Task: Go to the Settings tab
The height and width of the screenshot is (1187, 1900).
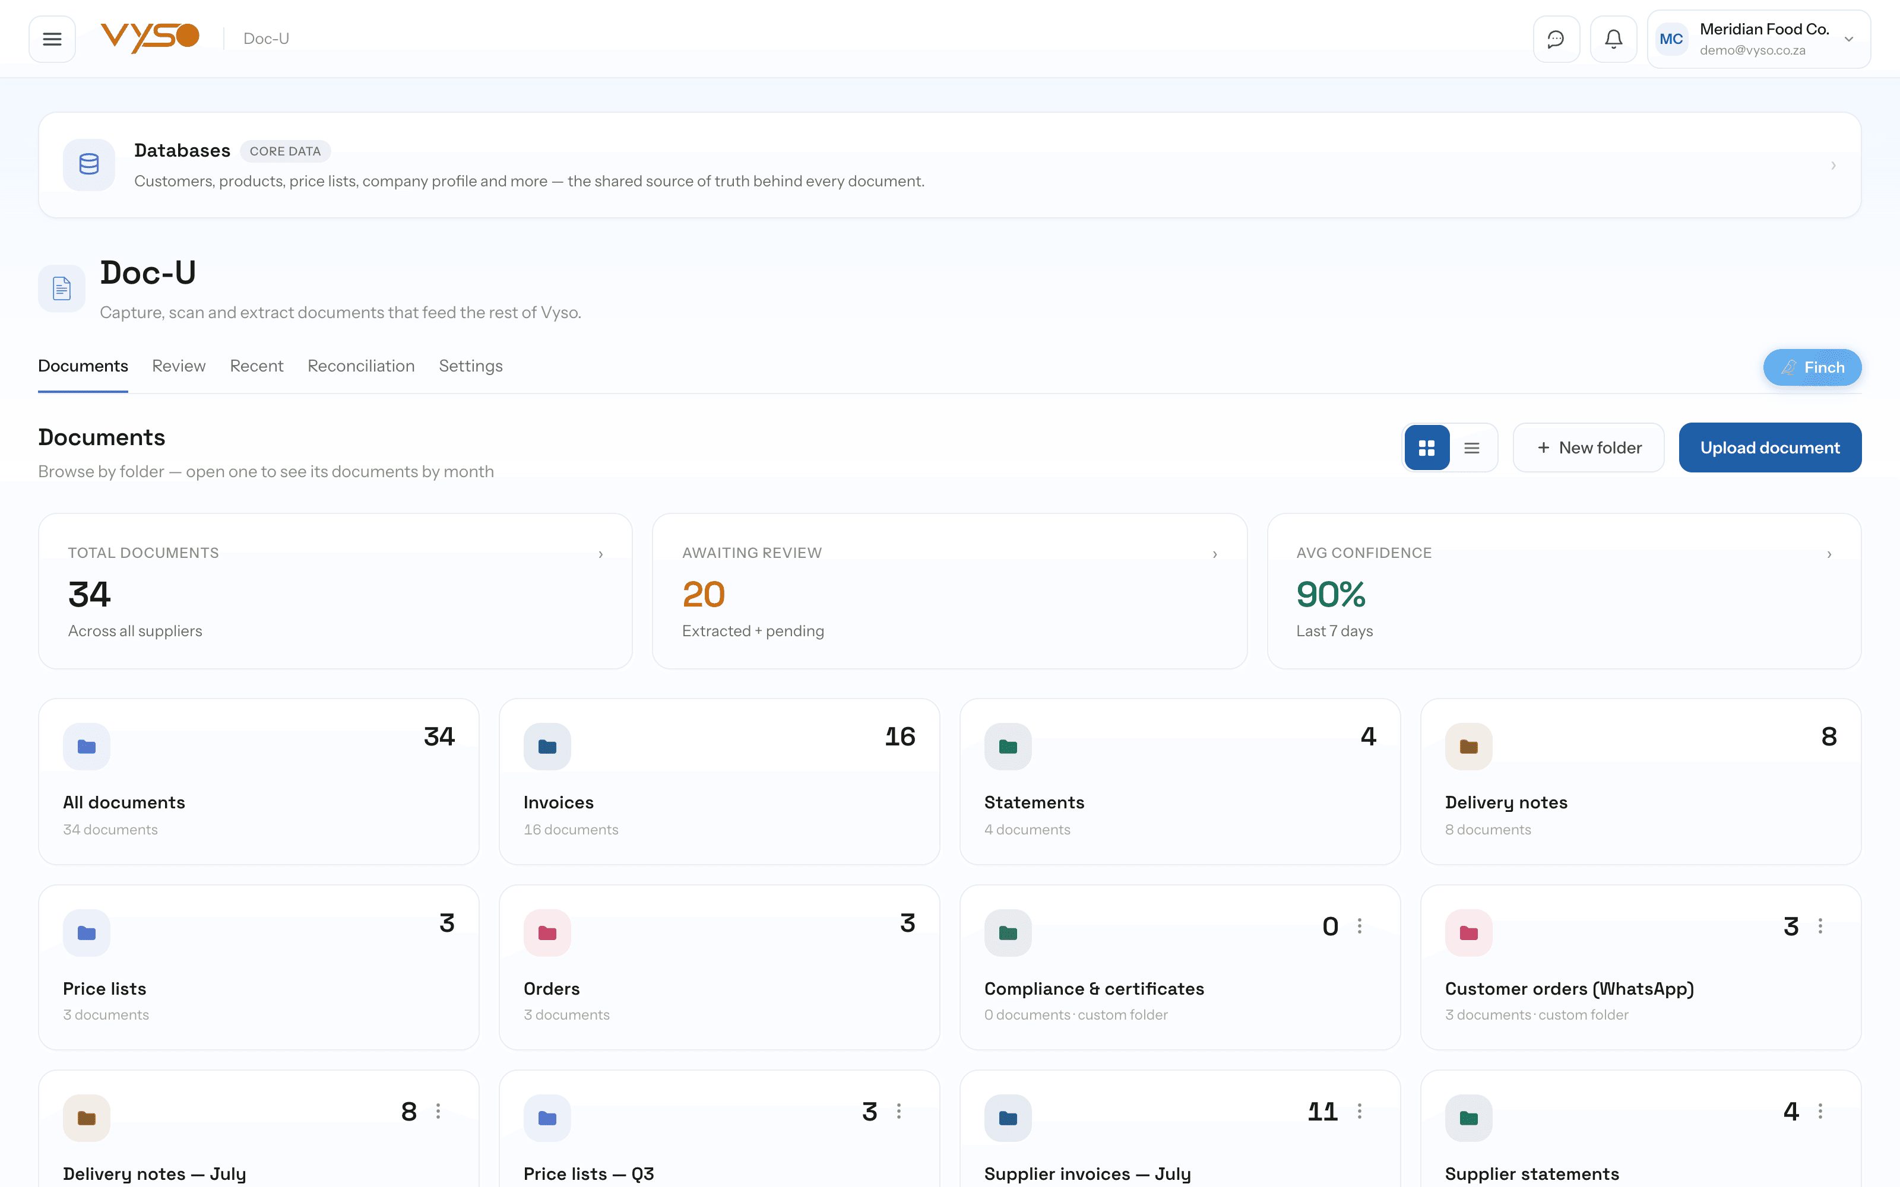Action: 470,366
